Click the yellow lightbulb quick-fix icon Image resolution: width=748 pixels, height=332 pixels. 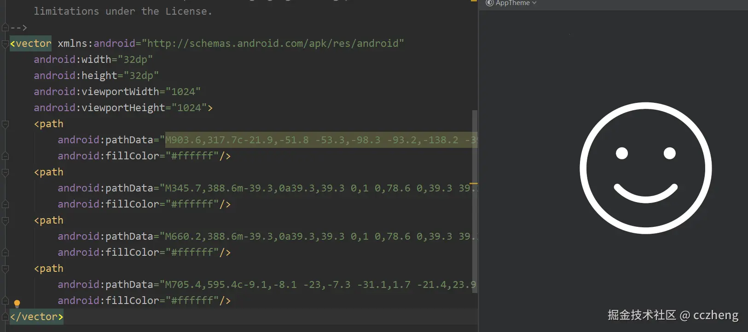click(17, 304)
